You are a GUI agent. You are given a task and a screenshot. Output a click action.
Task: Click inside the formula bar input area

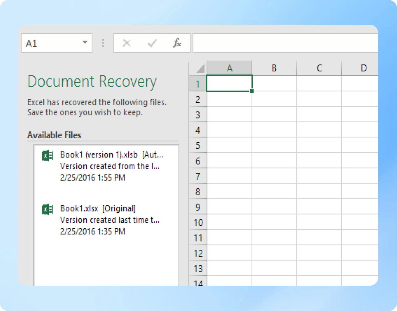[x=285, y=42]
